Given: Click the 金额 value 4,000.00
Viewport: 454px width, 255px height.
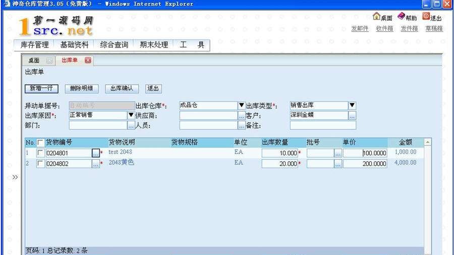Looking at the screenshot, I should point(406,163).
